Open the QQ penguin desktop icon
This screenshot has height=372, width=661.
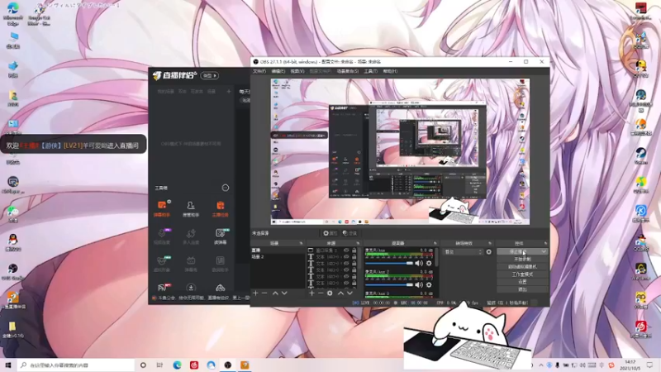(x=13, y=242)
